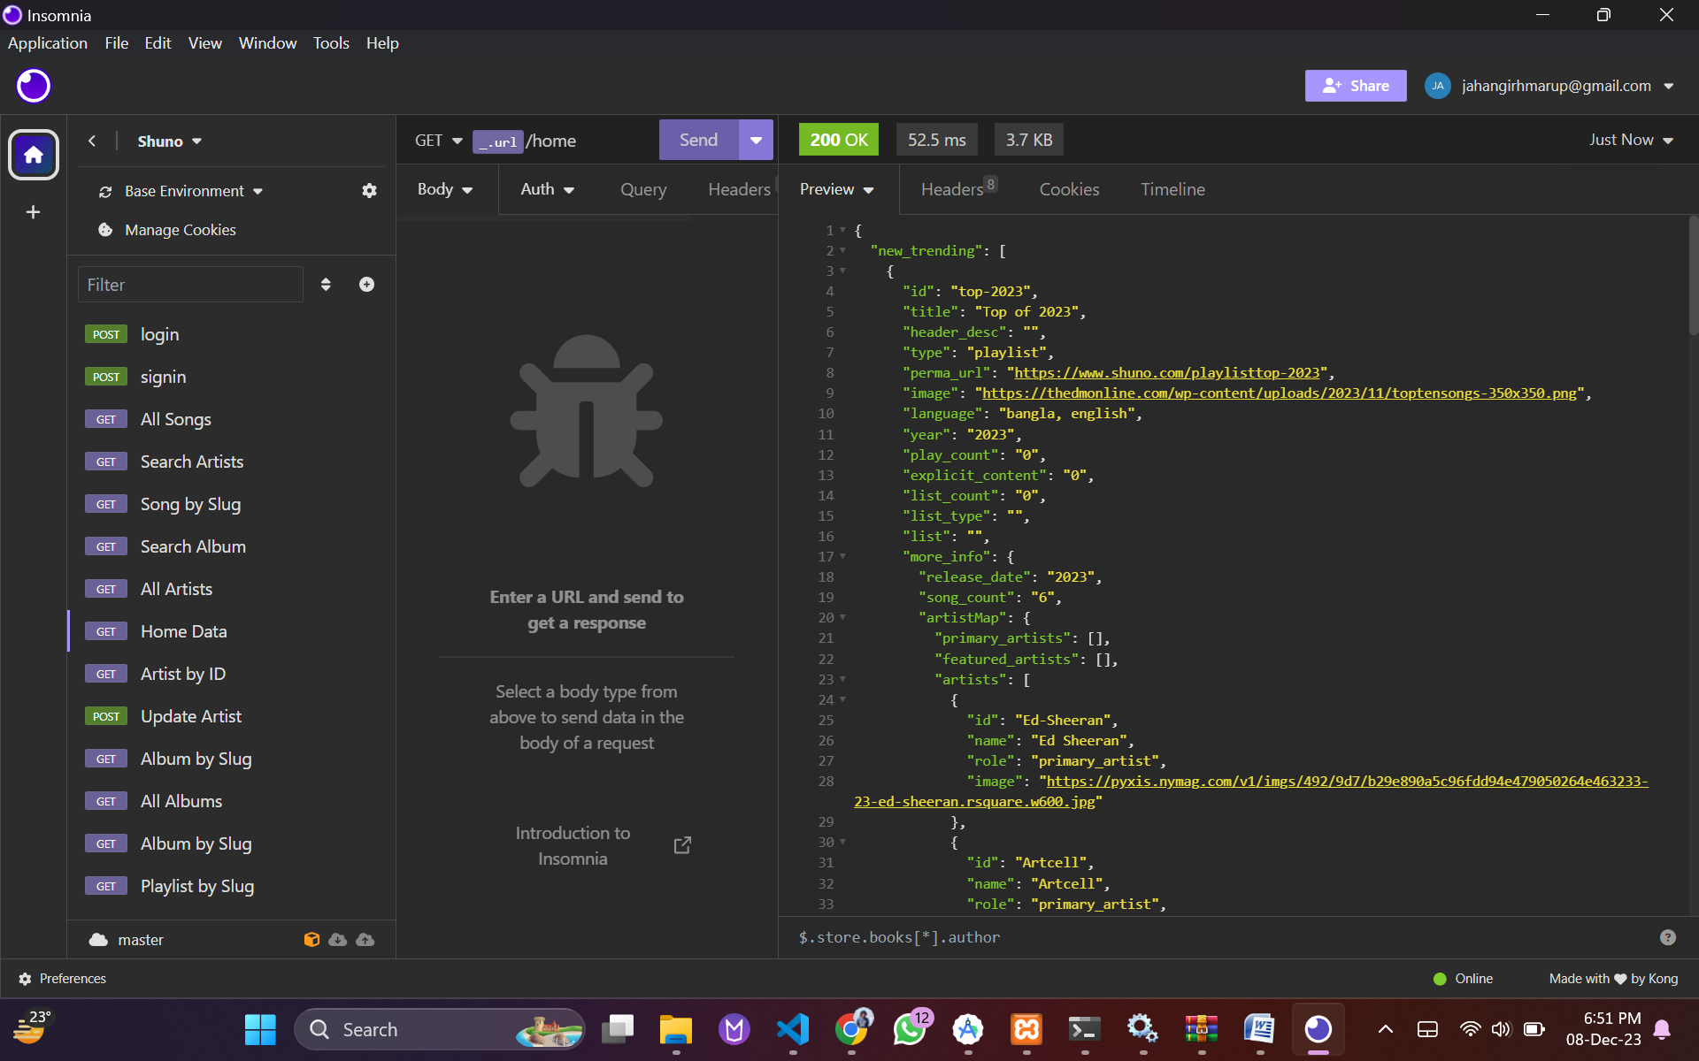Collapse the more_info object on line 17

[x=842, y=557]
